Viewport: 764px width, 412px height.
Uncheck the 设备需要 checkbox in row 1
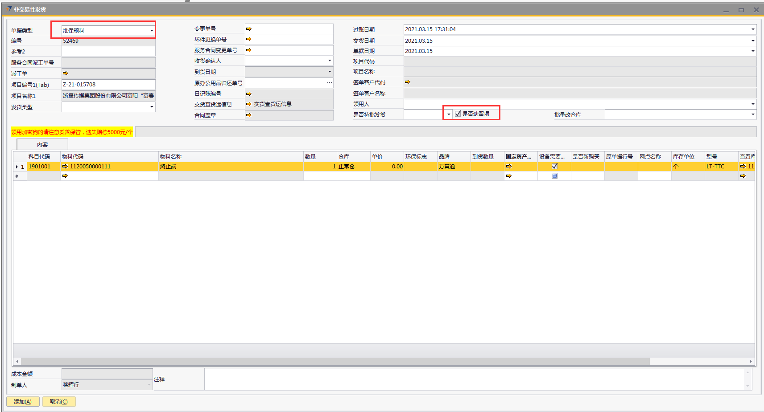click(554, 166)
